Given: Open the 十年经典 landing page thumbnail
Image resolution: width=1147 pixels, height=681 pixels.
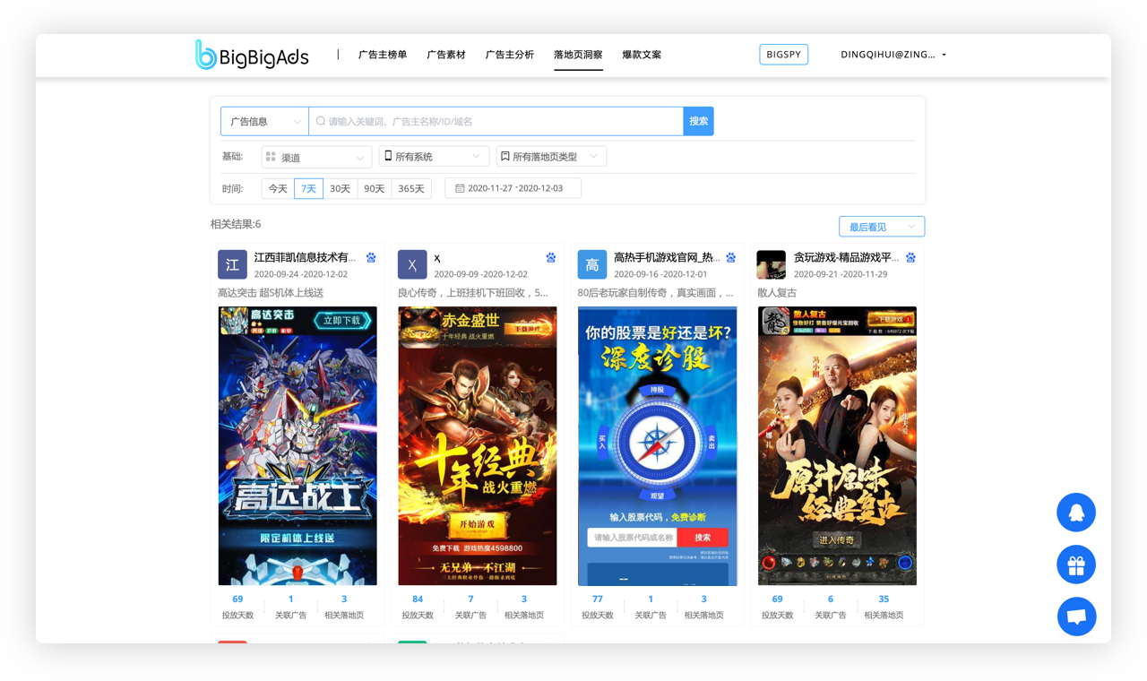Looking at the screenshot, I should point(478,446).
